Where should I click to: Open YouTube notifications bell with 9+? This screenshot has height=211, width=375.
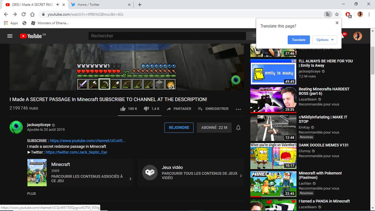point(344,35)
